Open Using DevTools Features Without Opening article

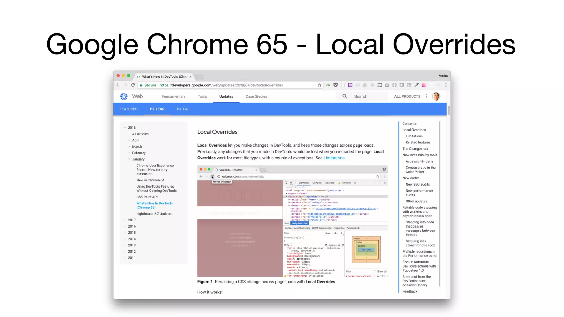pyautogui.click(x=156, y=188)
